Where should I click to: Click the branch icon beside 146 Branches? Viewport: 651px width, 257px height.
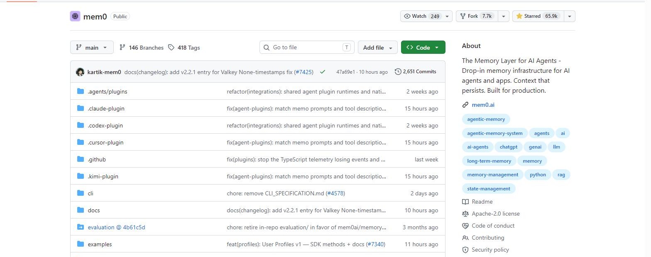point(122,48)
